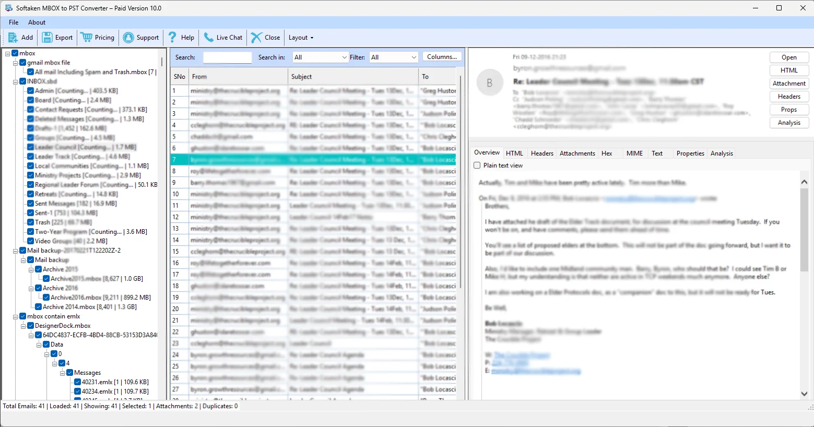Click the message body scrollbar up arrow

(804, 182)
